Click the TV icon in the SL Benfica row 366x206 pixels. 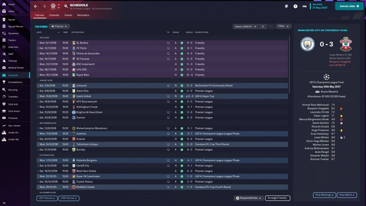click(168, 43)
